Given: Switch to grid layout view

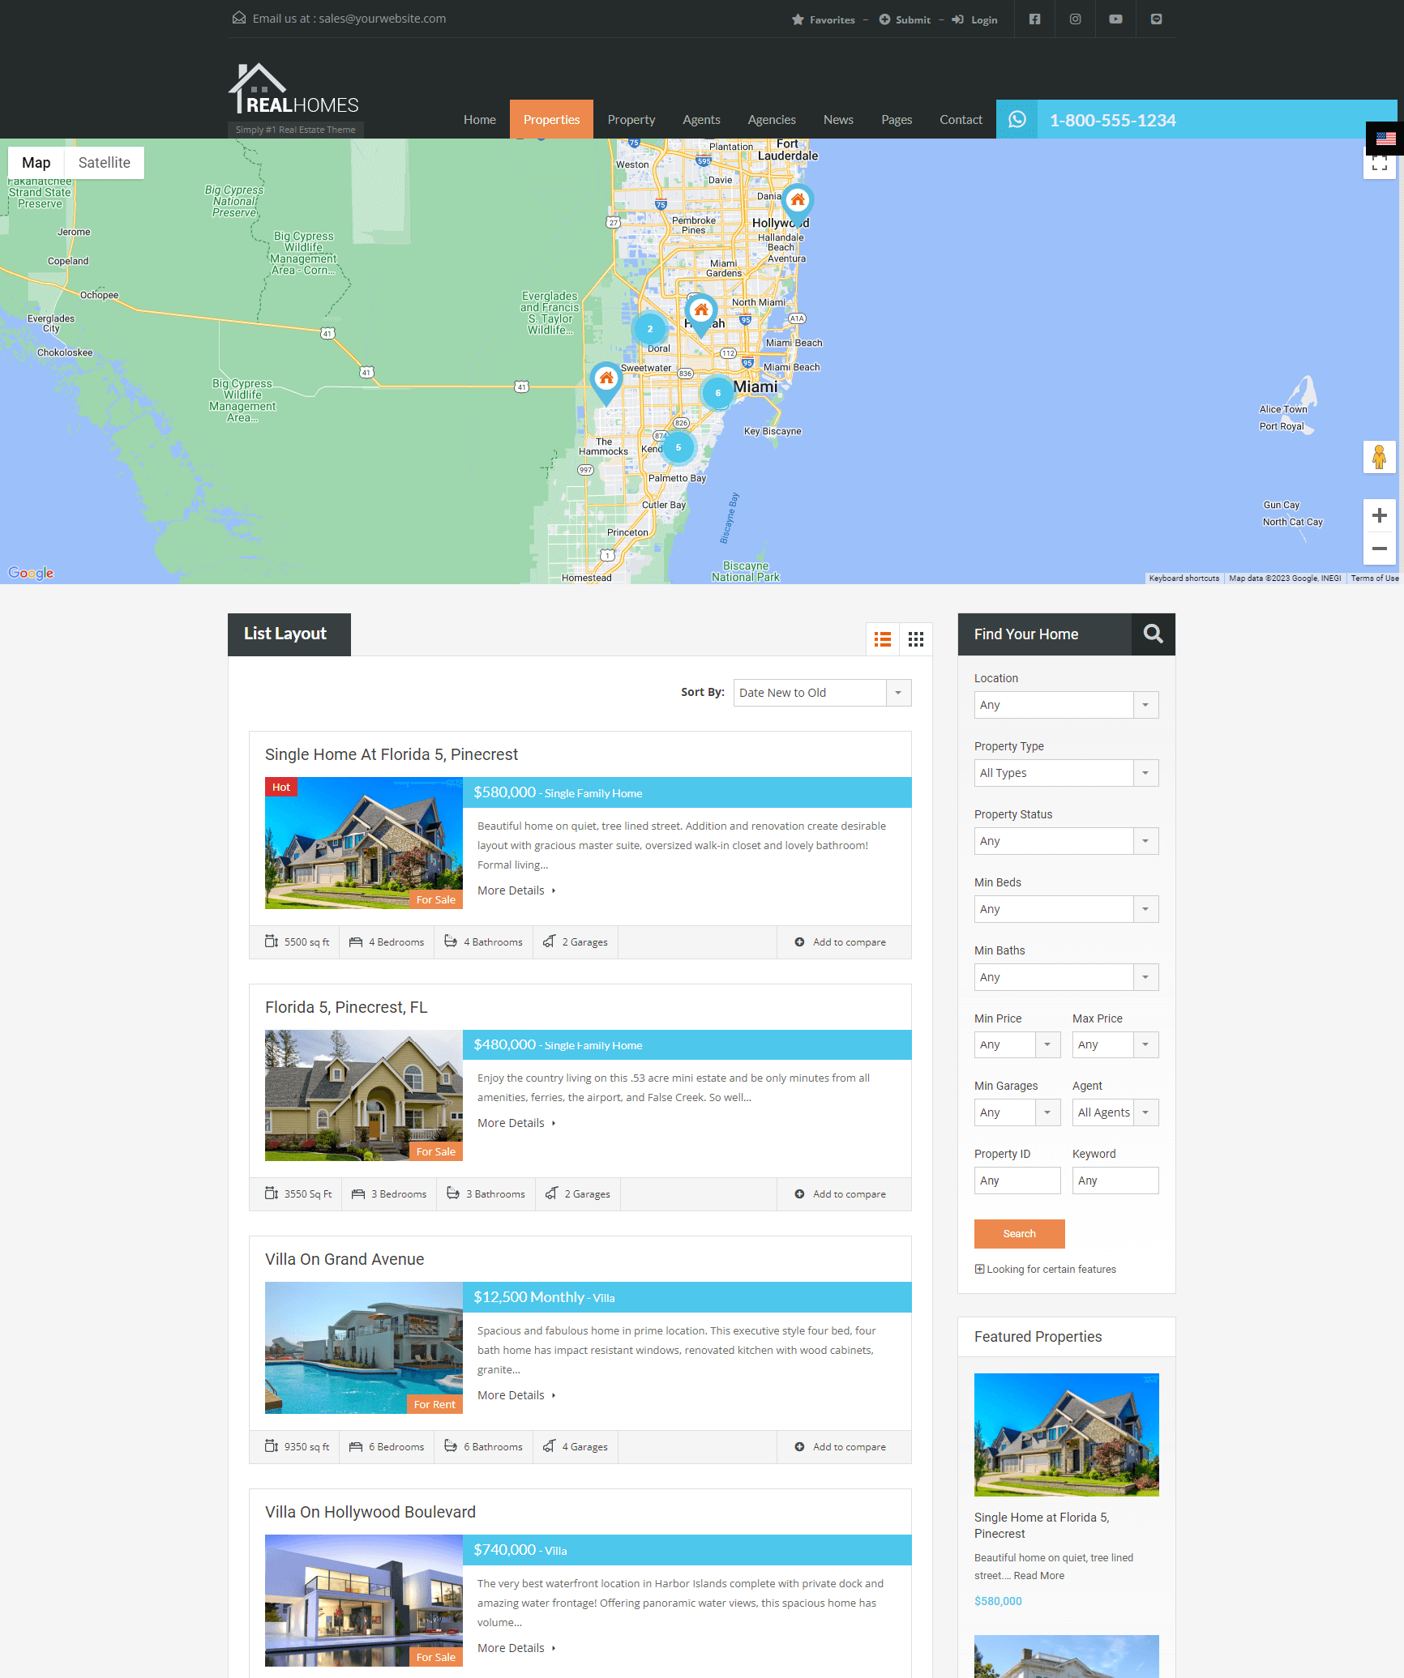Looking at the screenshot, I should coord(916,639).
